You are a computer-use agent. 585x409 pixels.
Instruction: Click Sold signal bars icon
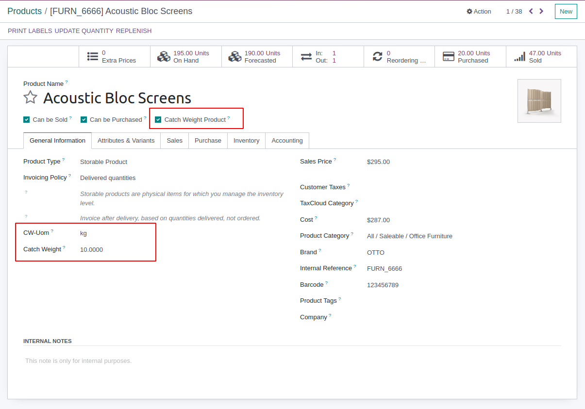click(x=519, y=57)
